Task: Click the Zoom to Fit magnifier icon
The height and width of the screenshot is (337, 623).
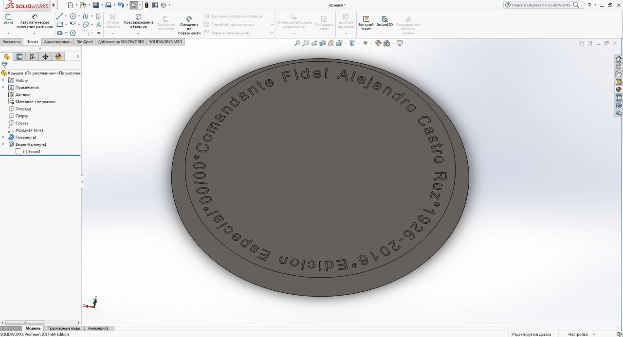Action: 297,43
